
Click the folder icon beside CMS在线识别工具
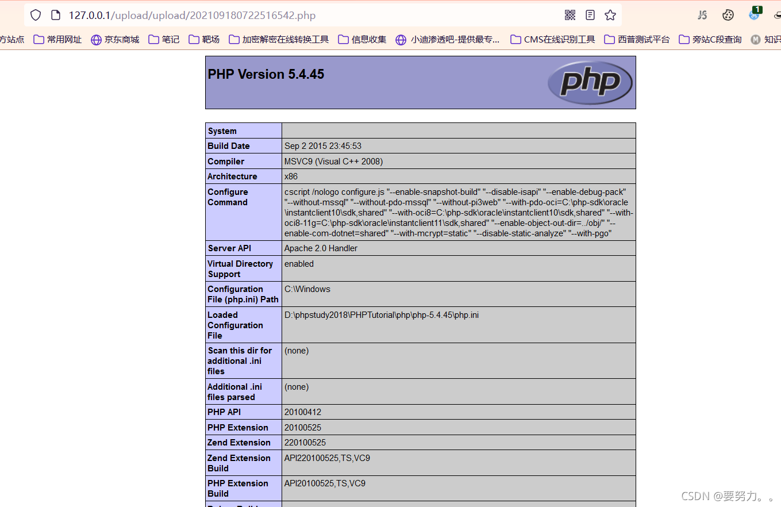point(515,40)
